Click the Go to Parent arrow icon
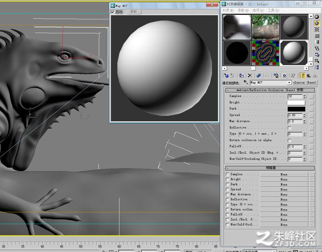The height and width of the screenshot is (252, 322). [308, 75]
